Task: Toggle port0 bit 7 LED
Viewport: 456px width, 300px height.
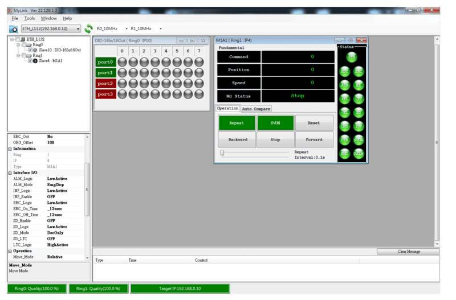Action: pyautogui.click(x=199, y=62)
